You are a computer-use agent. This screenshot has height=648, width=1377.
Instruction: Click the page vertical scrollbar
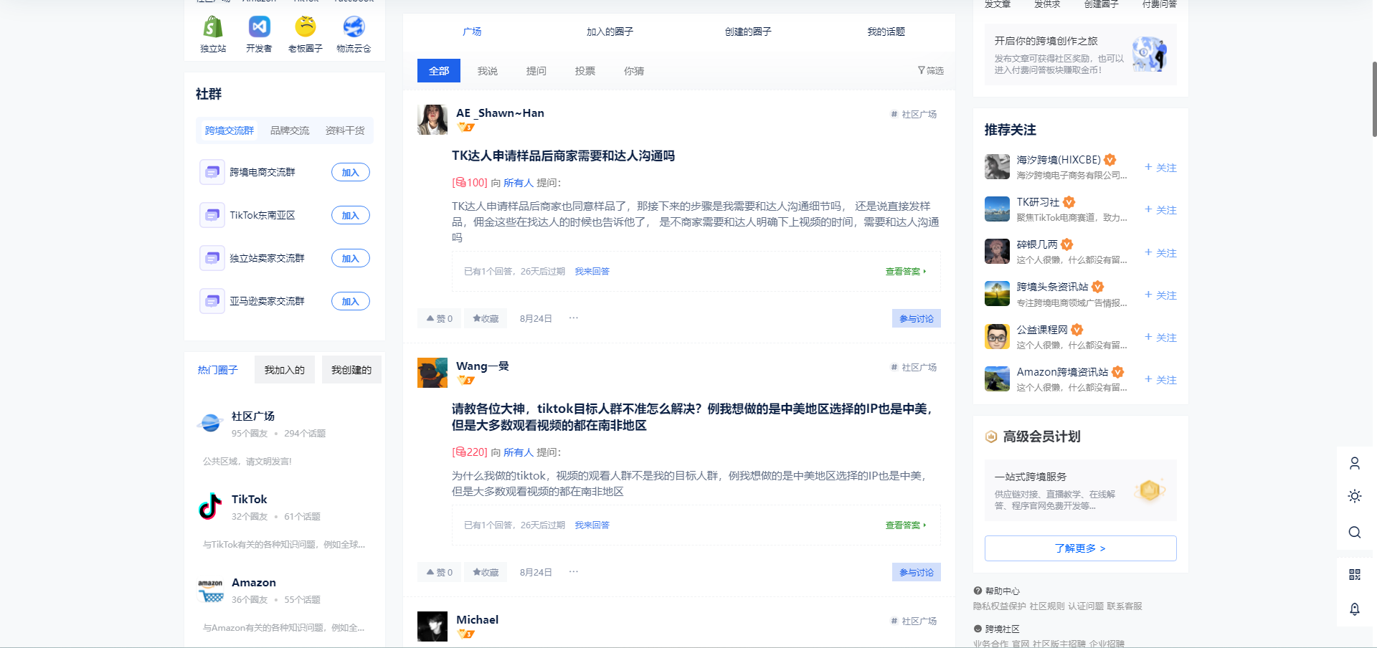1374,99
